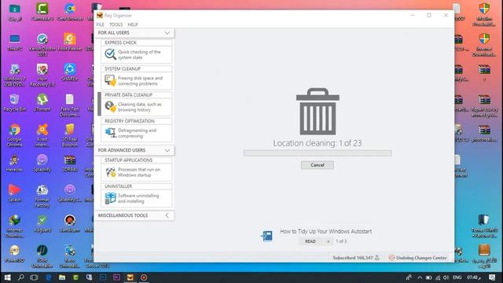
Task: Open Task View on the taskbar
Action: click(35, 277)
